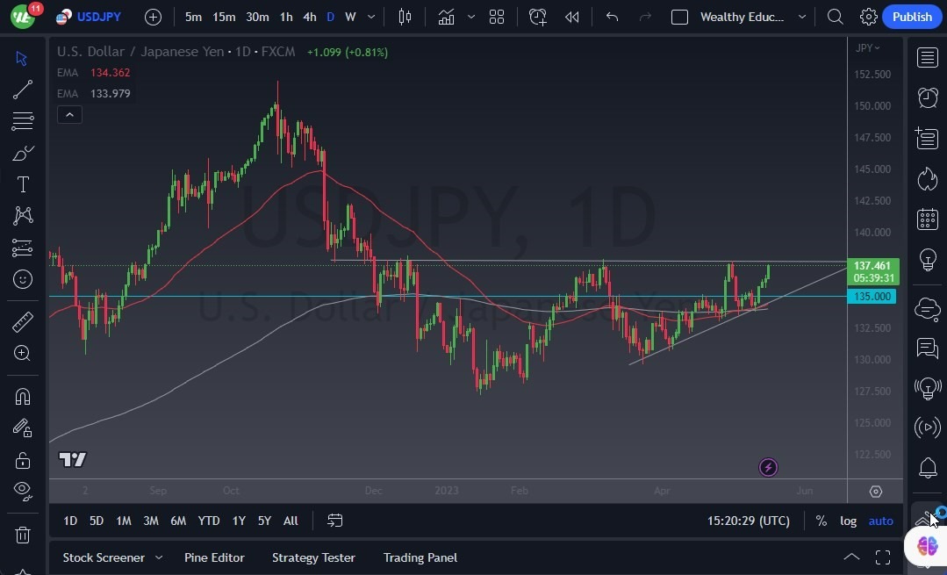
Task: Hide all drawings with the eye icon
Action: point(22,491)
